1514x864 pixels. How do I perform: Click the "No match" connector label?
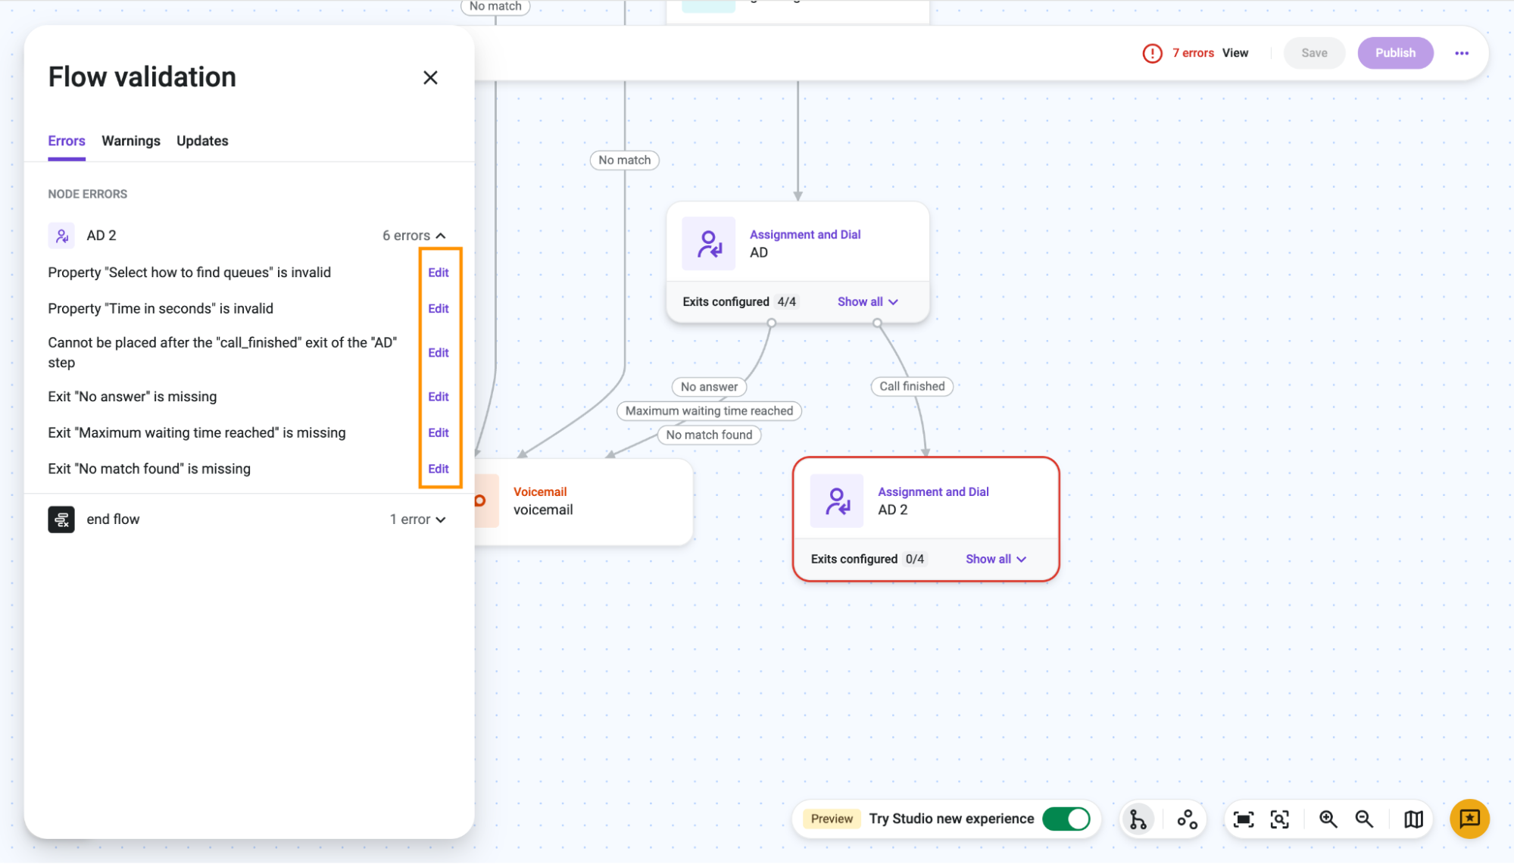624,161
